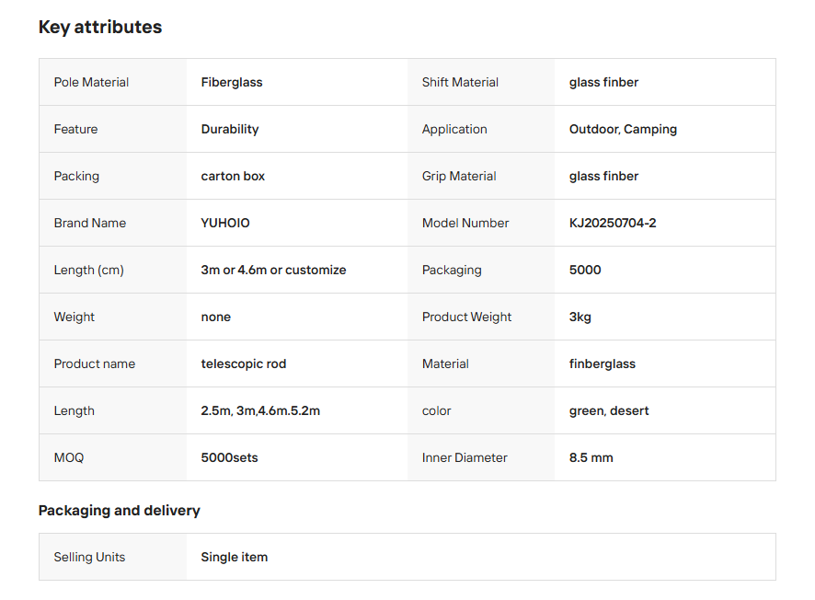
Task: Select the finberglass material value
Action: pyautogui.click(x=603, y=364)
